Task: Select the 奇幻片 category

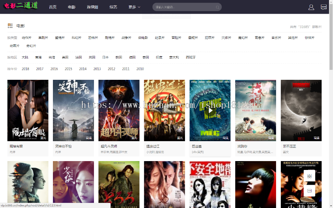Action: [x=31, y=46]
